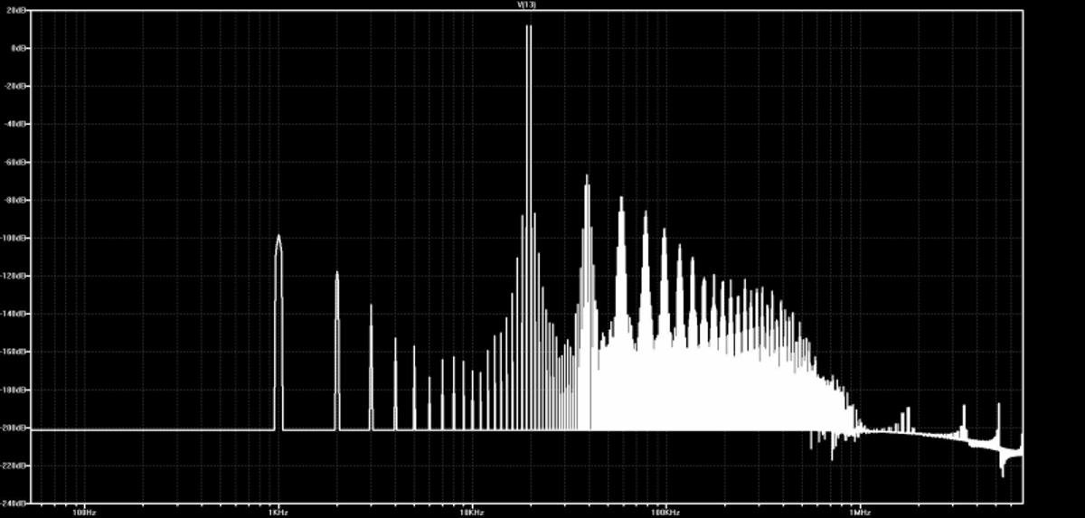Screen dimensions: 1085x518
Task: Click the -160dB axis label
Action: [x=14, y=352]
